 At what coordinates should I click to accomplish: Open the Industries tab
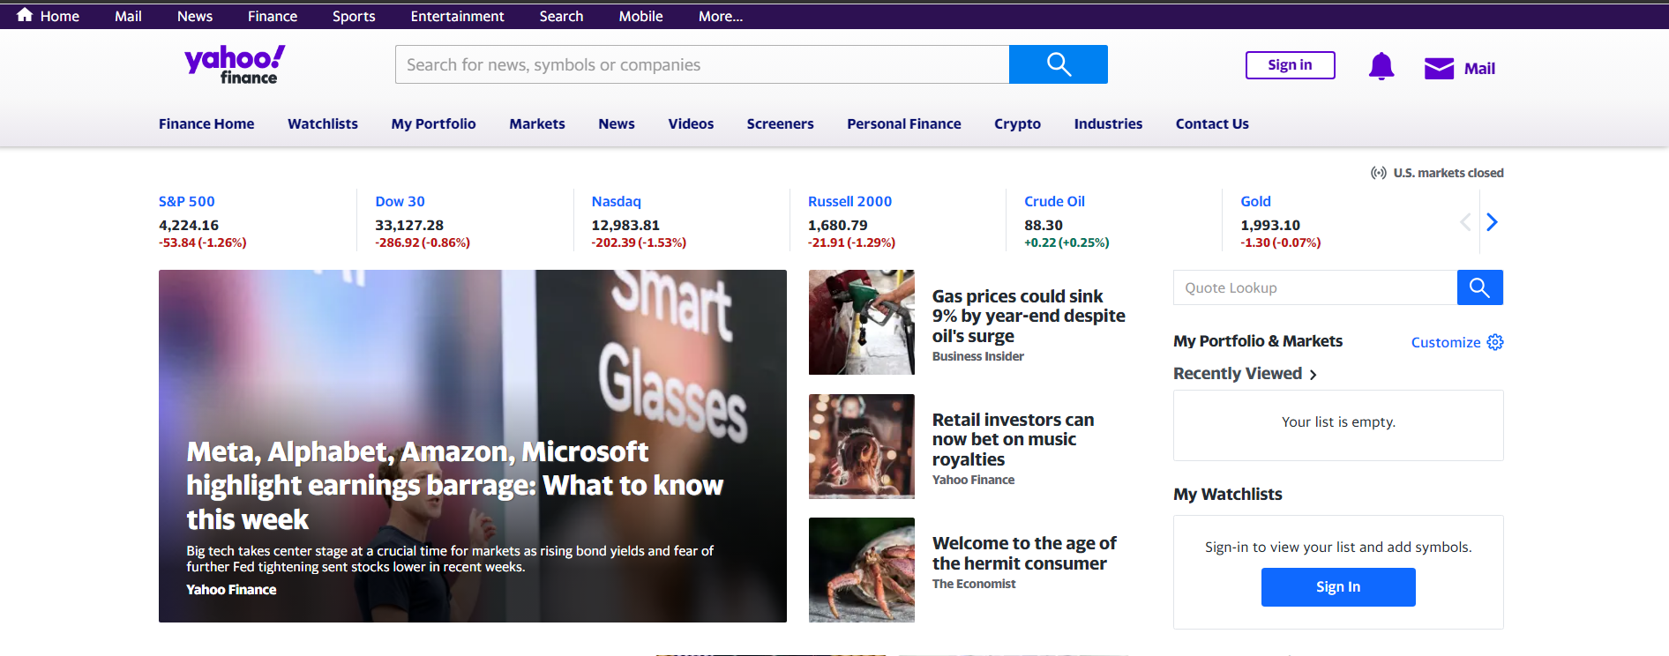1108,123
